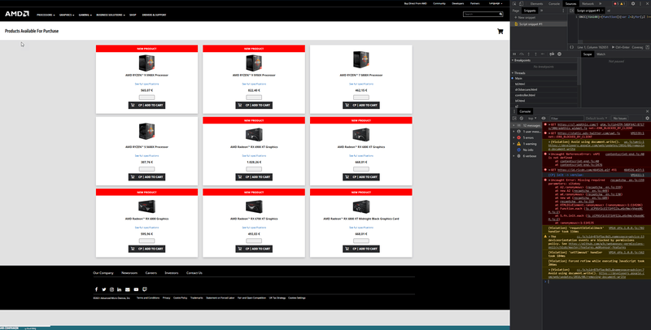651x330 pixels.
Task: Open Ryzen 7 5800X full specifications link
Action: [360, 85]
